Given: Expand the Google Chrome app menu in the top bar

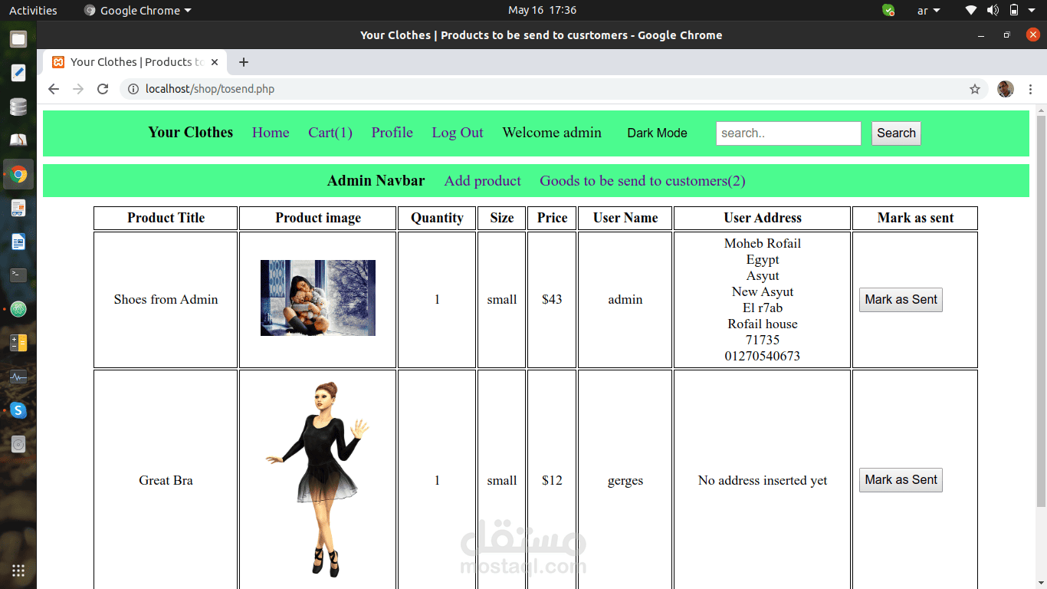Looking at the screenshot, I should pos(138,11).
